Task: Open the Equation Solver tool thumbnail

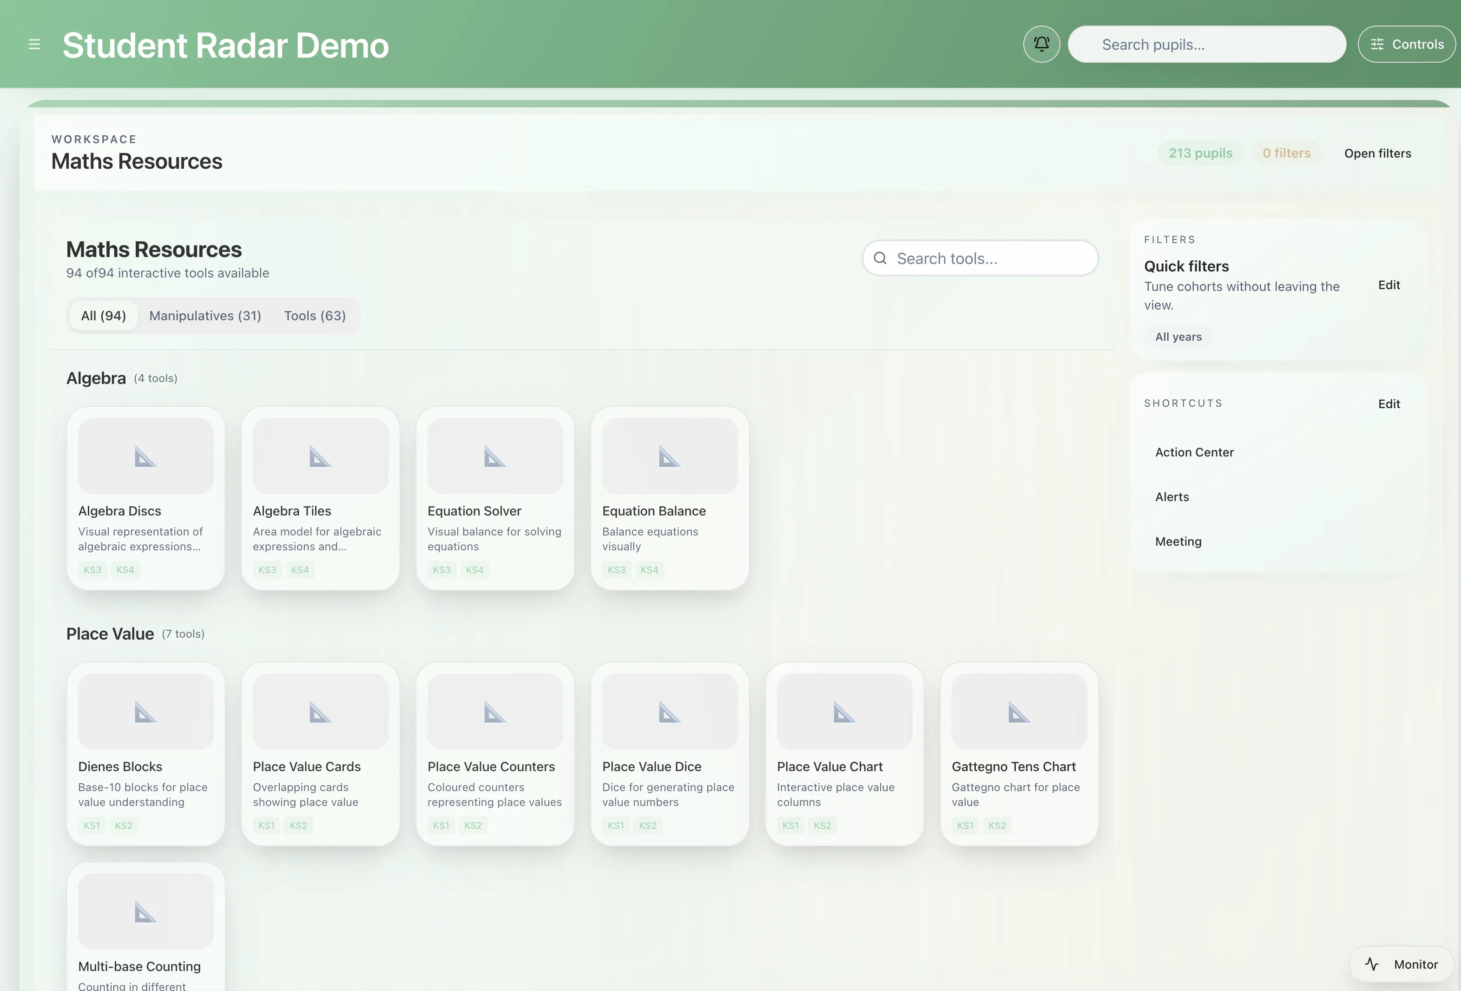Action: (x=495, y=455)
